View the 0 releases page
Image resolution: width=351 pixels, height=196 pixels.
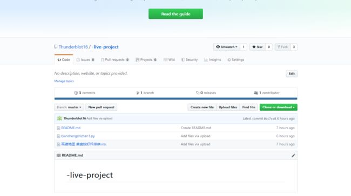click(206, 93)
